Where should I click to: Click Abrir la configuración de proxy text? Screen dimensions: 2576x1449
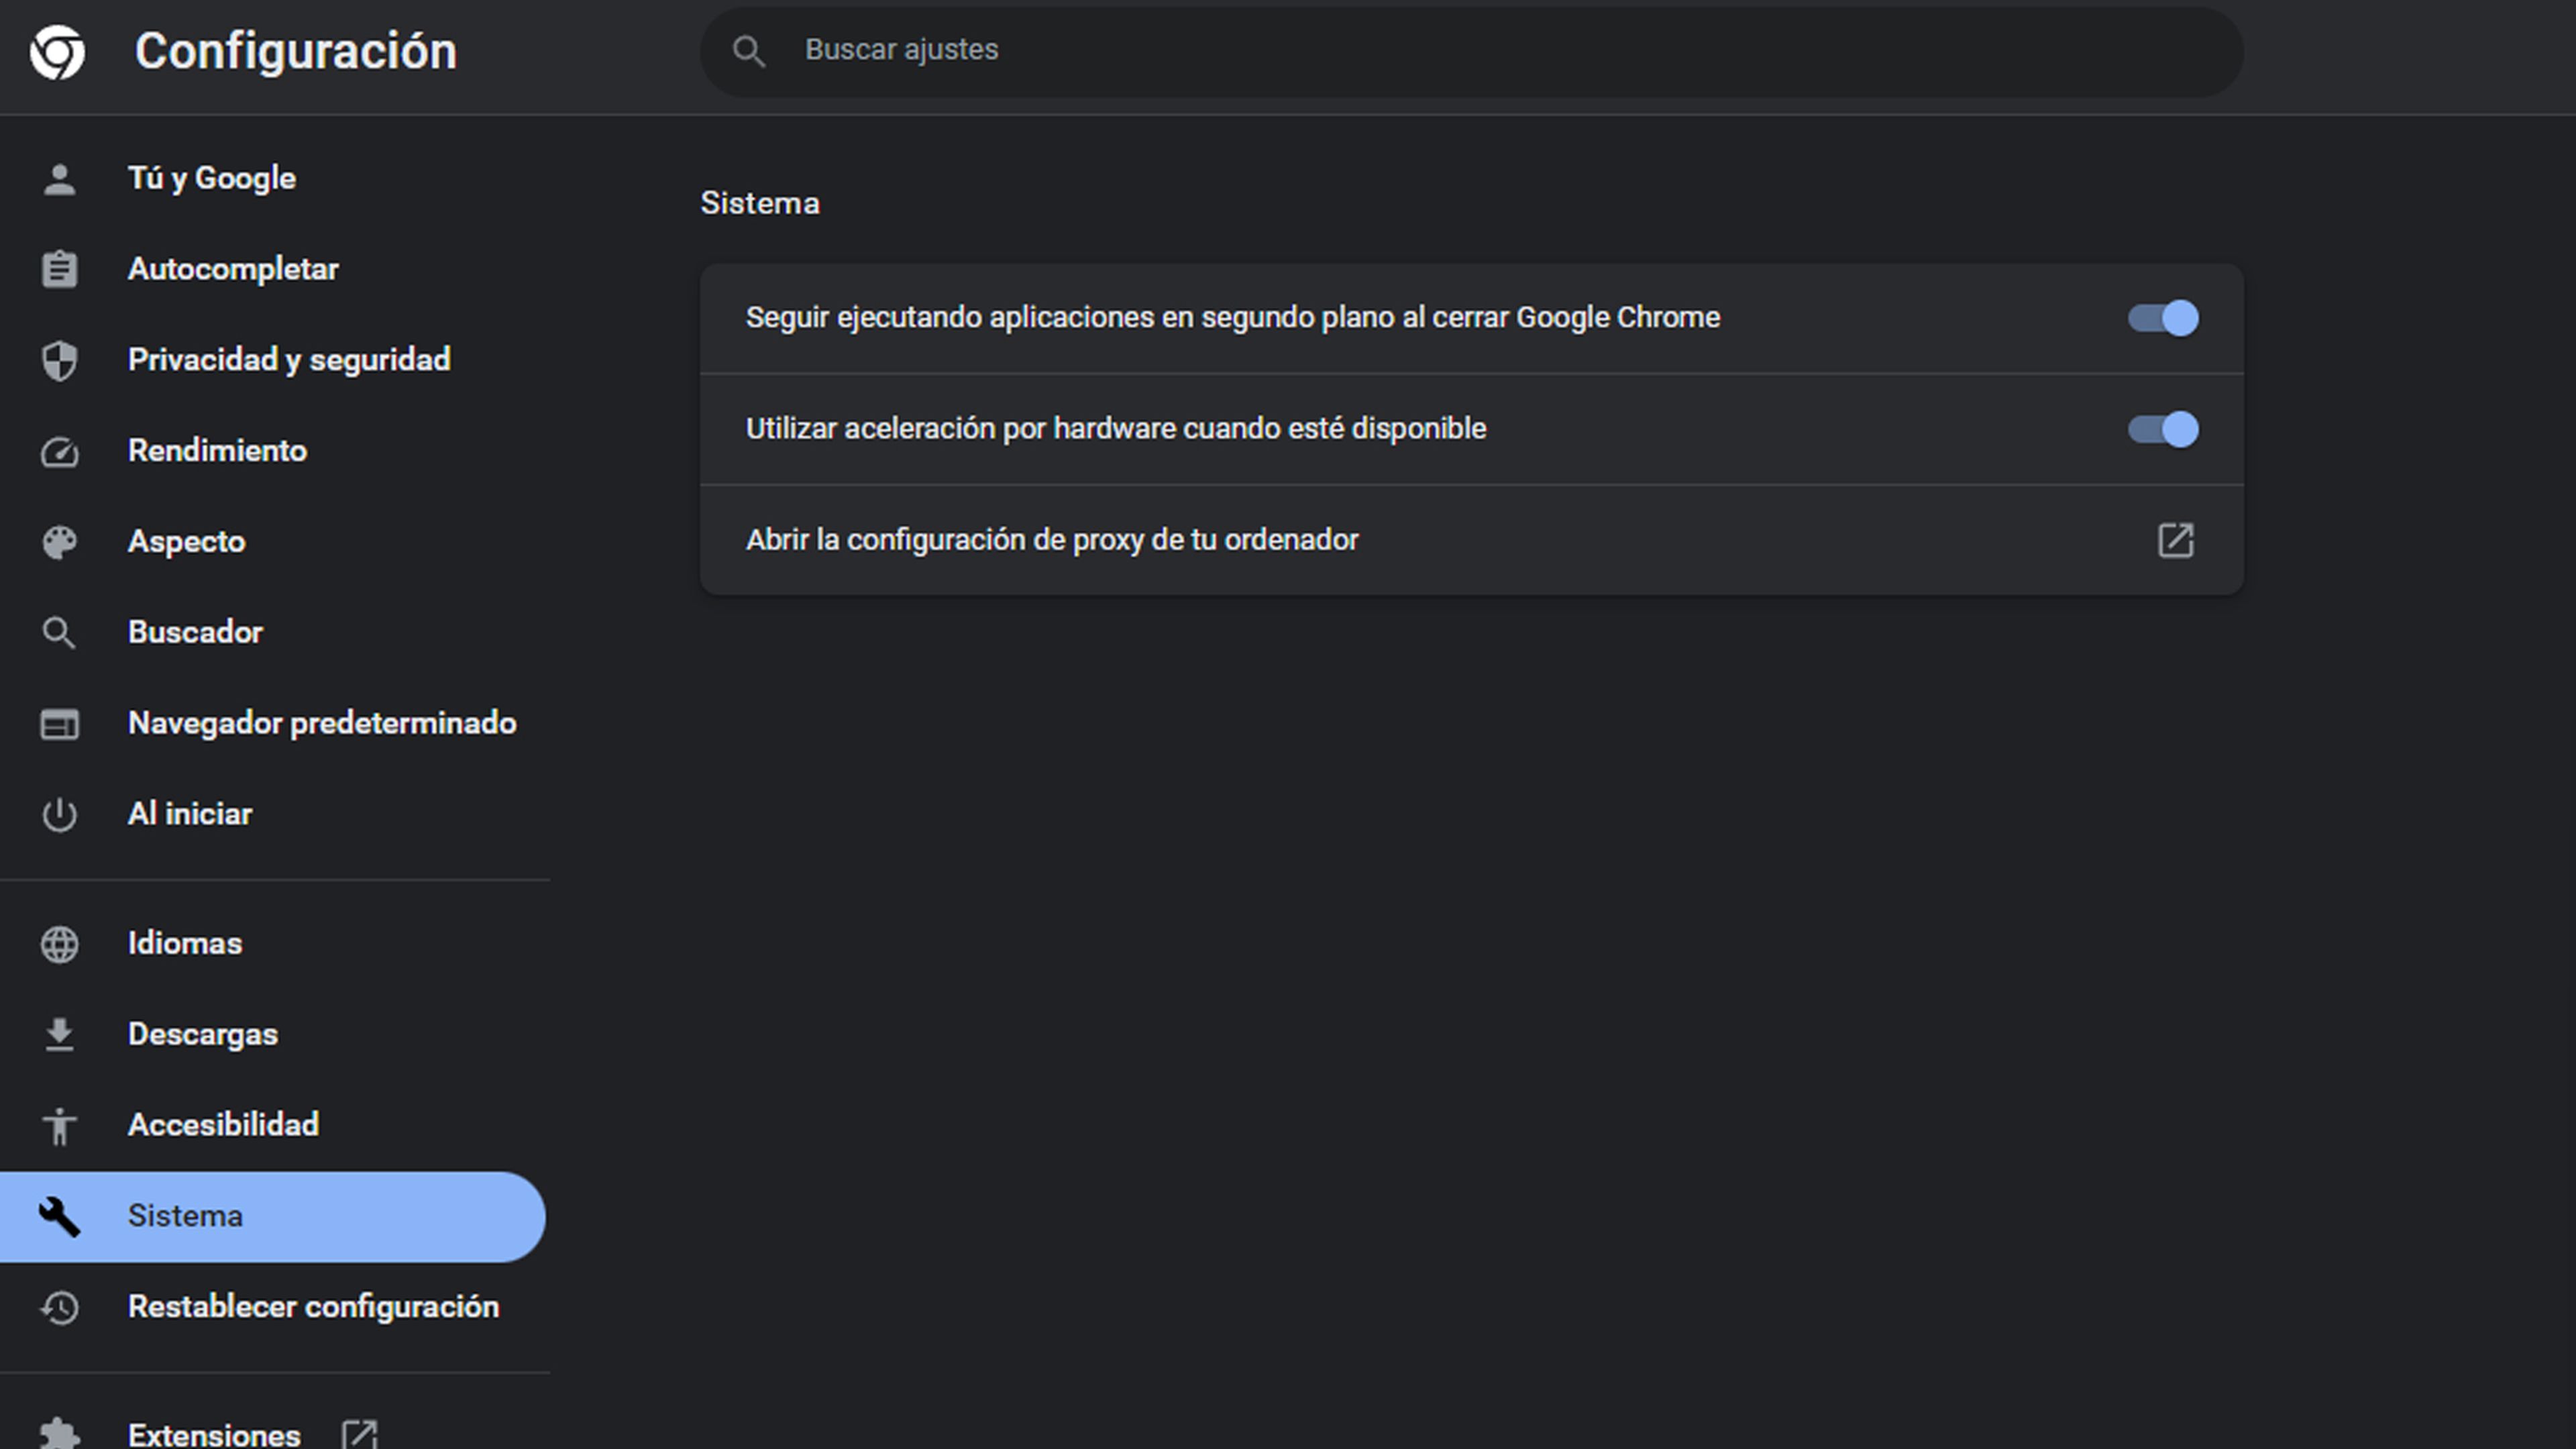[1052, 541]
